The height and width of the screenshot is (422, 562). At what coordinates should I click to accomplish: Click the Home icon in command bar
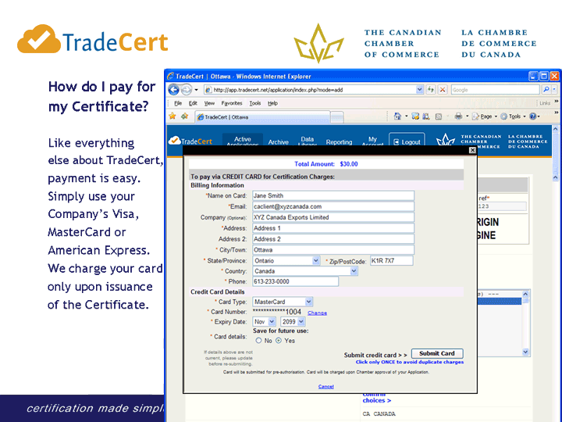coord(397,116)
